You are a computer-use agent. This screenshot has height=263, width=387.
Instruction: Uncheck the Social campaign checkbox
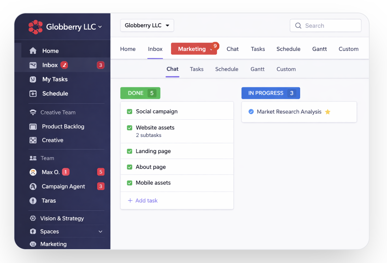point(130,112)
